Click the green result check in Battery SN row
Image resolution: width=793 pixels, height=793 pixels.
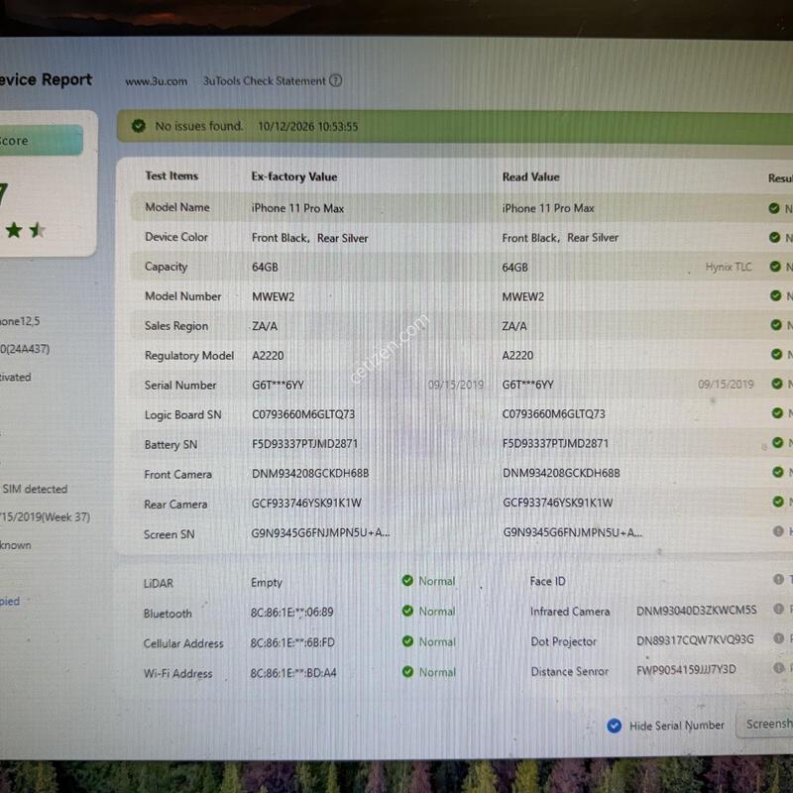click(777, 442)
